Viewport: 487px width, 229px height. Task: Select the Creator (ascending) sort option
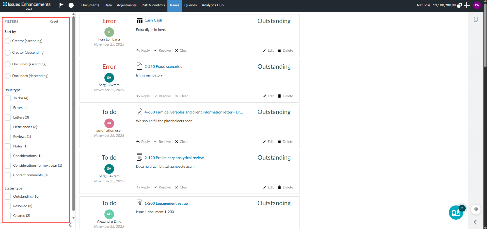pyautogui.click(x=8, y=41)
